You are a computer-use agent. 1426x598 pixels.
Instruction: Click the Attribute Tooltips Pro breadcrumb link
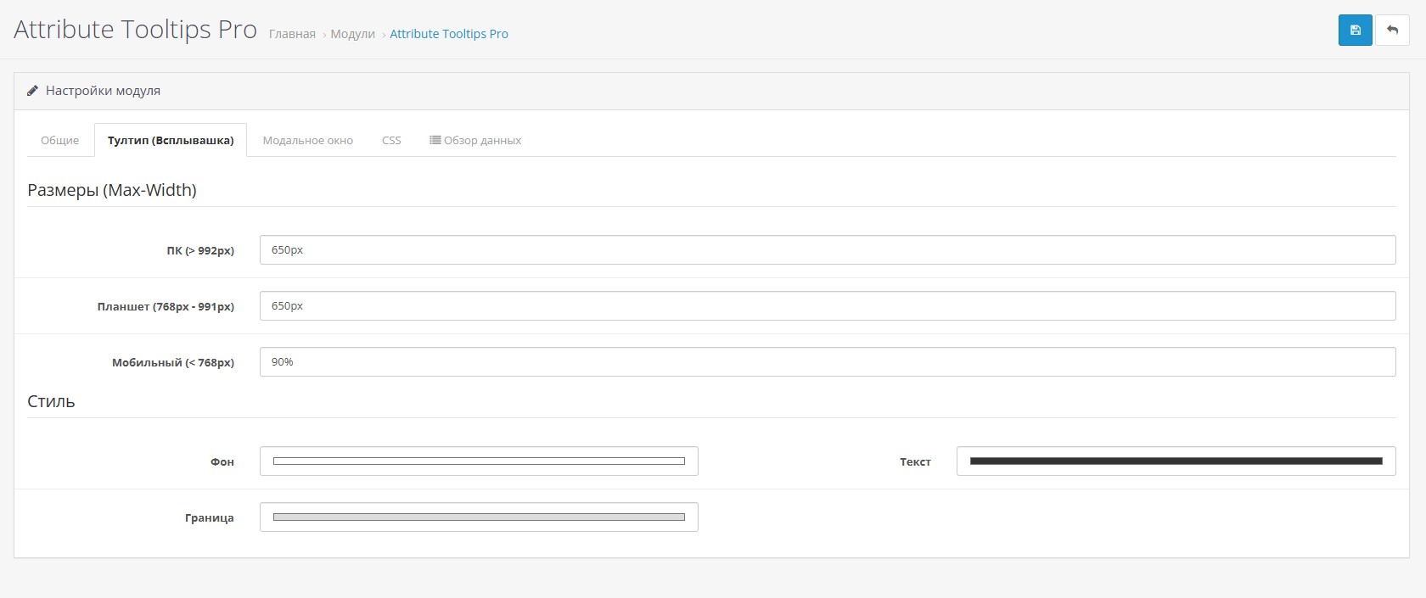pyautogui.click(x=449, y=34)
